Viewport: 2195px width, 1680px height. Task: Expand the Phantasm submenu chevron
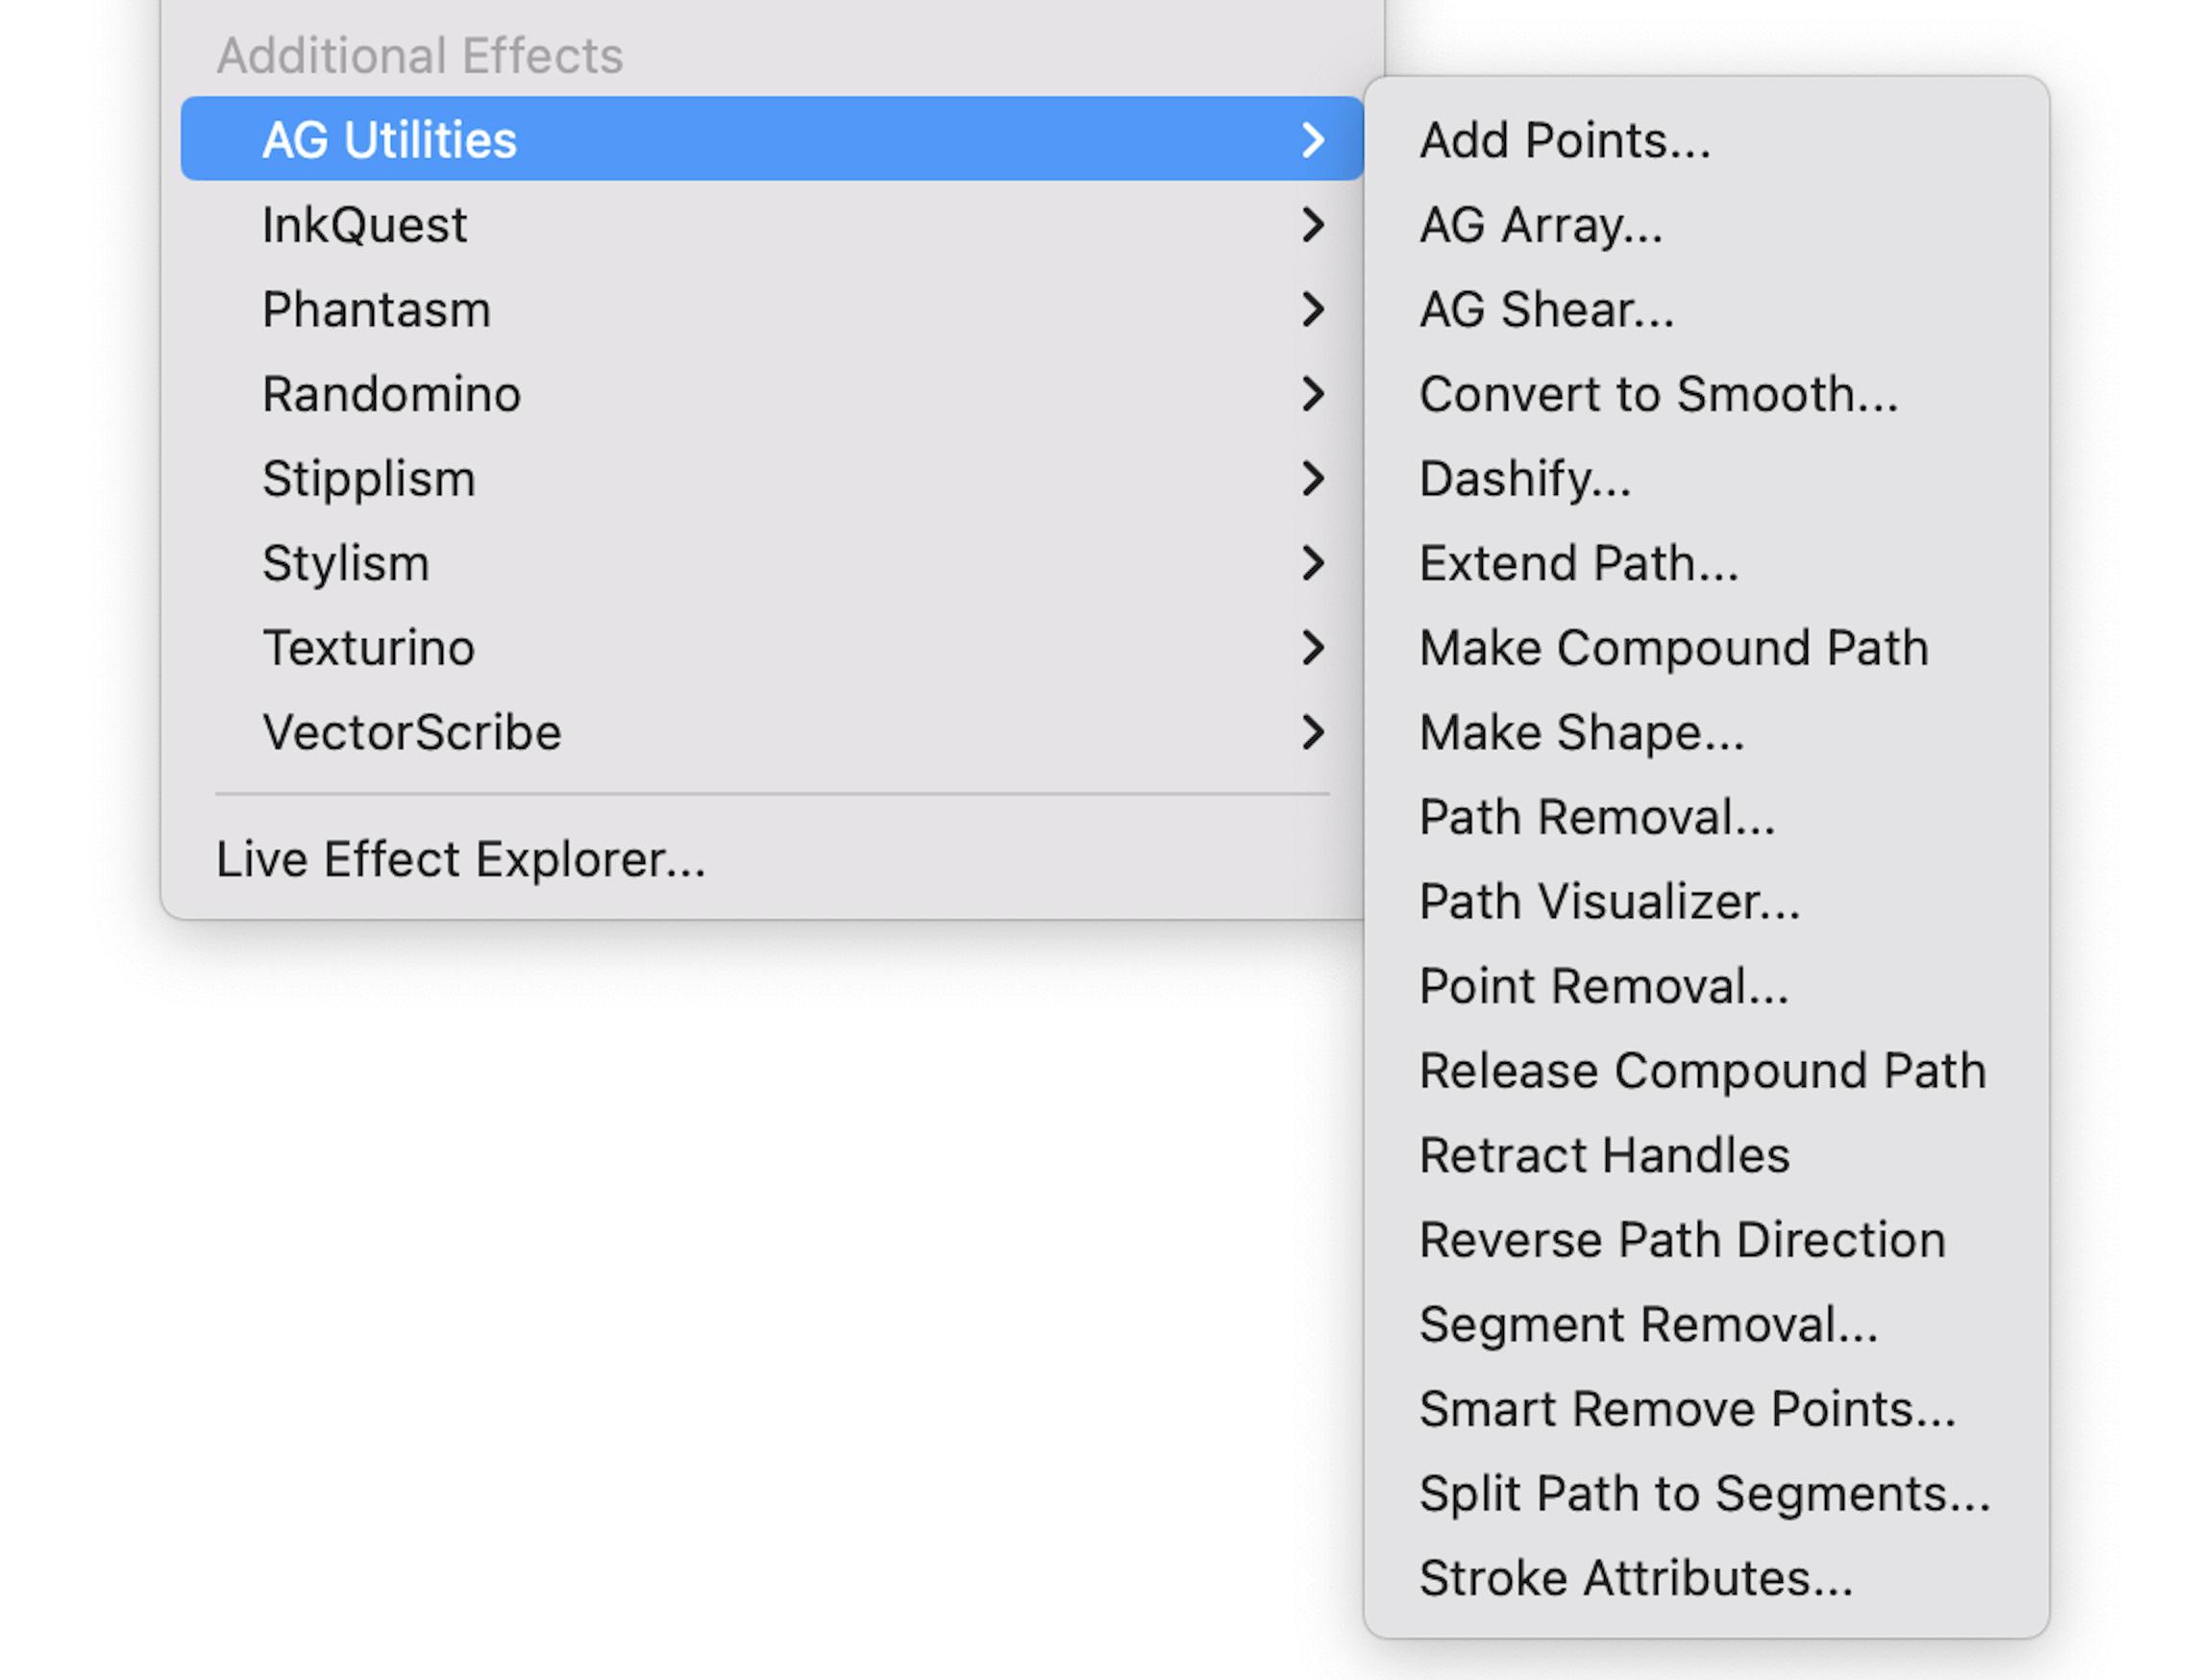tap(1312, 310)
